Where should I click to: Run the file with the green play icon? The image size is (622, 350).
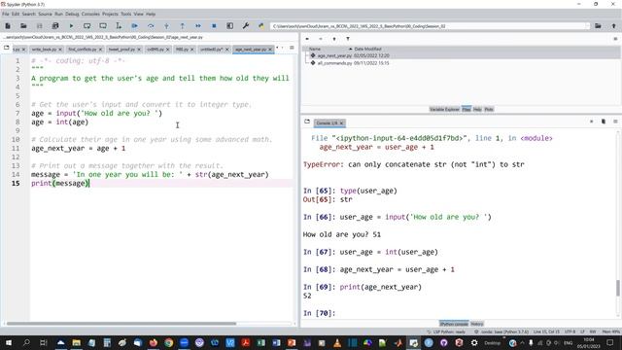(x=71, y=26)
